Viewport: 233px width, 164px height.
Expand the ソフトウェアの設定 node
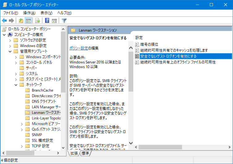click(x=10, y=40)
